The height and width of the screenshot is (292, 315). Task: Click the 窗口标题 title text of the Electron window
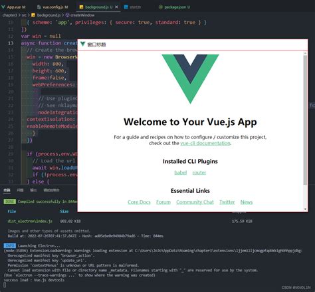(x=96, y=45)
